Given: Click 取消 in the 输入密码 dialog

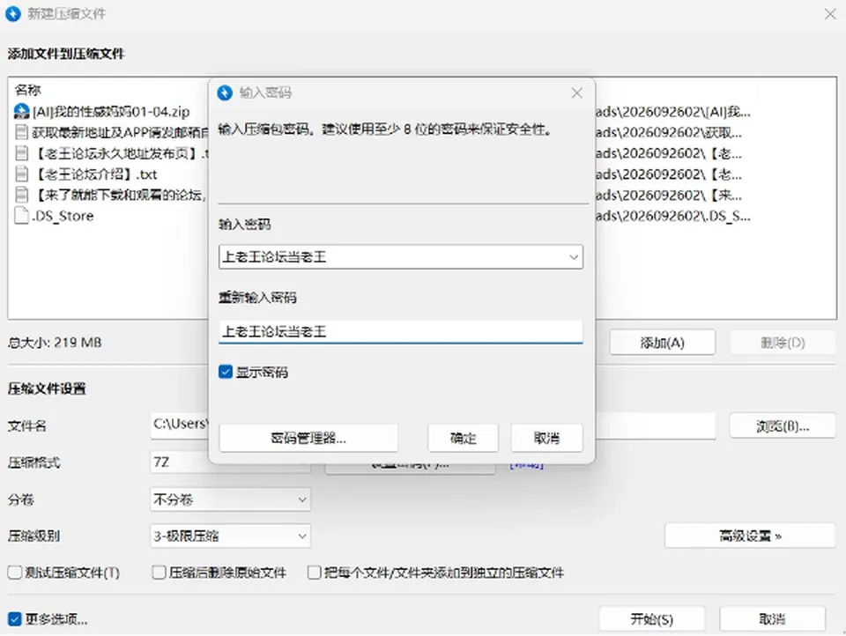Looking at the screenshot, I should tap(546, 438).
